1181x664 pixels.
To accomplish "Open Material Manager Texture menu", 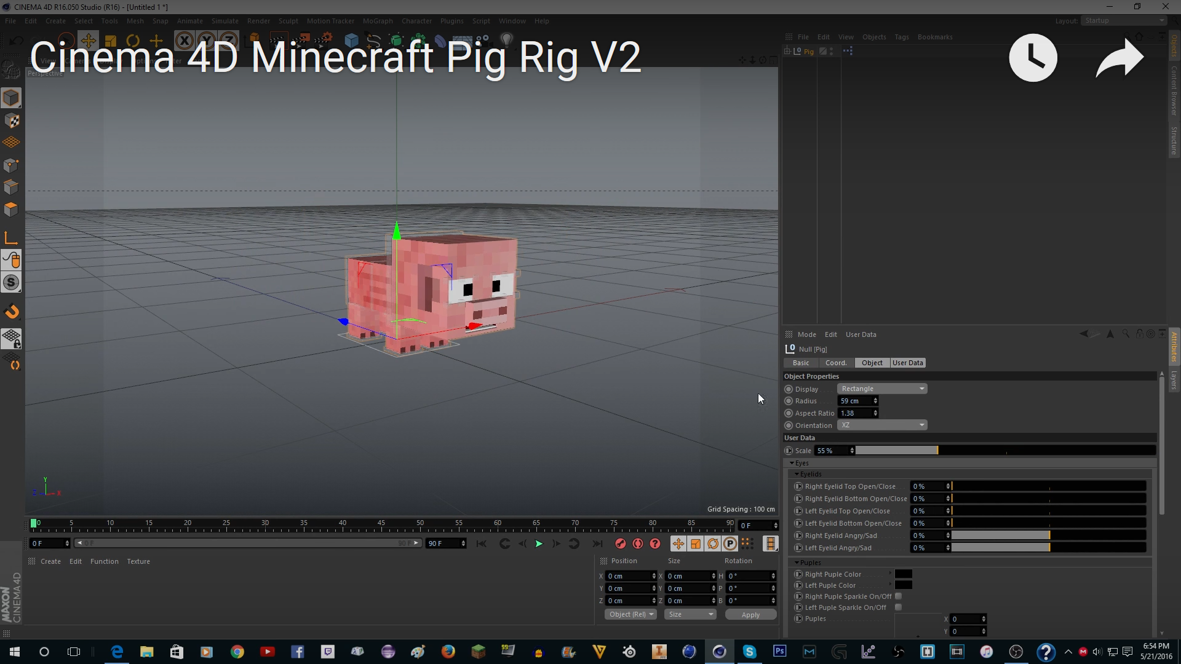I will point(138,561).
